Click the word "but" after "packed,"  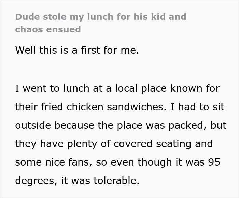(x=219, y=125)
